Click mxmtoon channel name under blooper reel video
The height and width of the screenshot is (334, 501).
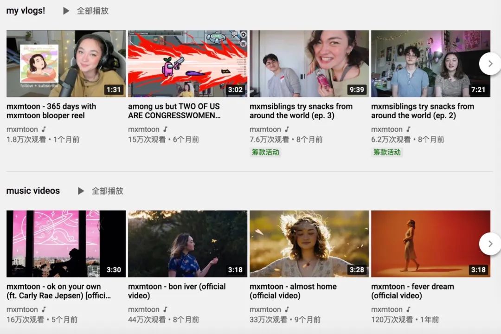click(x=22, y=129)
